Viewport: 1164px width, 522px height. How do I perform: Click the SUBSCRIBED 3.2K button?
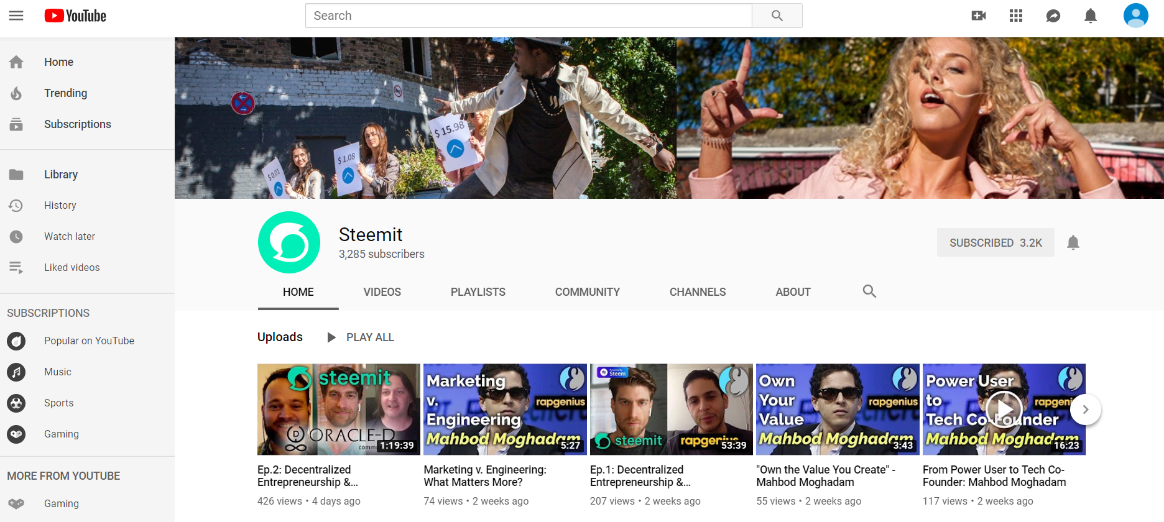(x=995, y=242)
